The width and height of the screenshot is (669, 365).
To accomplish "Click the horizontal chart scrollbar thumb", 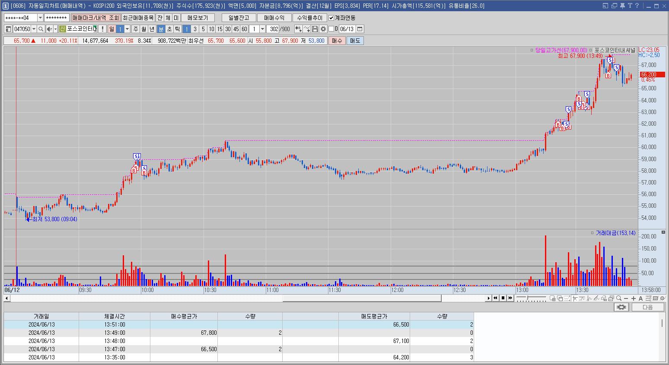I will [x=362, y=298].
